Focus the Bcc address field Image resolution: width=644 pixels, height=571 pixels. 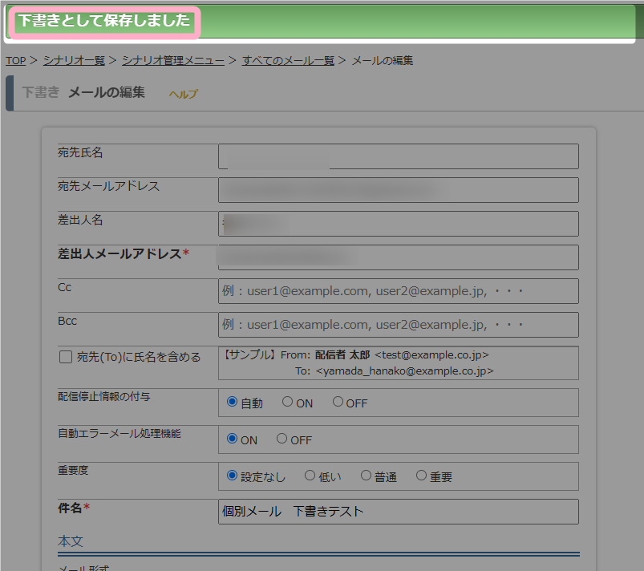(399, 325)
